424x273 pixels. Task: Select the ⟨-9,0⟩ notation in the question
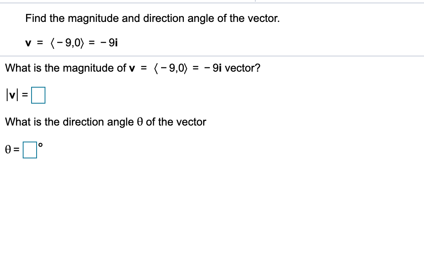170,68
